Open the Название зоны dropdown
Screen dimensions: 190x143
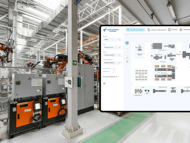point(112,47)
